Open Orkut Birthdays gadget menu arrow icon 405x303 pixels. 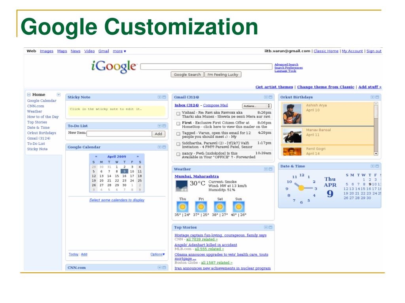click(x=373, y=97)
